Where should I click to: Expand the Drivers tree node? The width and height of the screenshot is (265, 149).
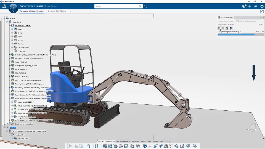[12, 40]
